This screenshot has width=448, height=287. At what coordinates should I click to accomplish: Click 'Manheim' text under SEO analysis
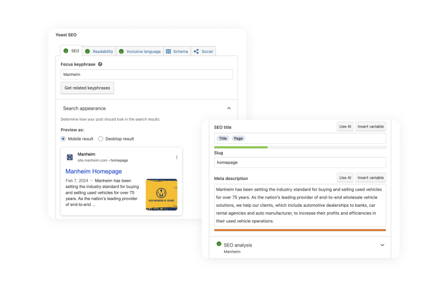coord(232,252)
